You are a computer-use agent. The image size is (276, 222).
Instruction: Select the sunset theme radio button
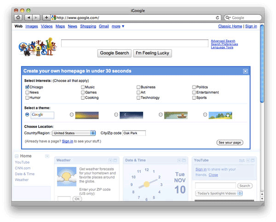[71, 114]
